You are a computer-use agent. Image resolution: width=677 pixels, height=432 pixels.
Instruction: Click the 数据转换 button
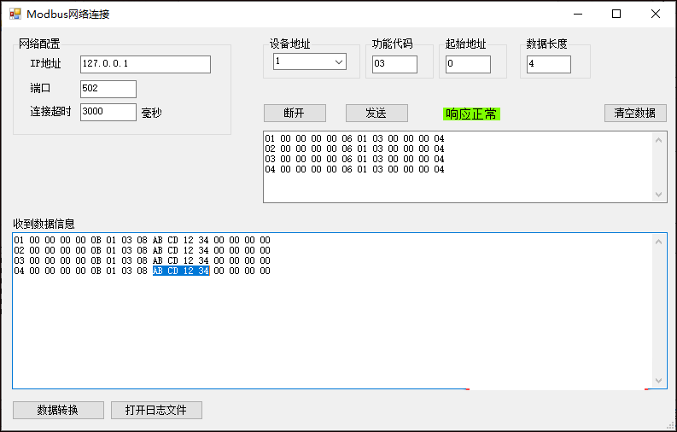[58, 410]
